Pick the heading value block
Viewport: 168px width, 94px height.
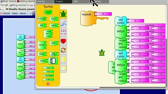[x=48, y=75]
